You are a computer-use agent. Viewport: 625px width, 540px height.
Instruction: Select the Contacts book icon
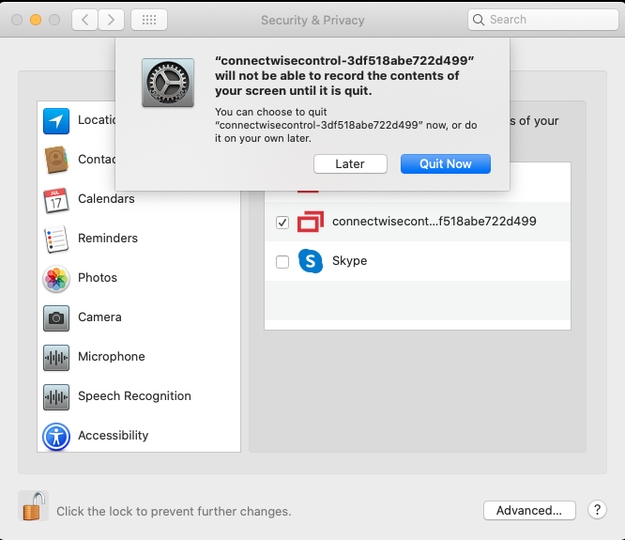coord(56,160)
